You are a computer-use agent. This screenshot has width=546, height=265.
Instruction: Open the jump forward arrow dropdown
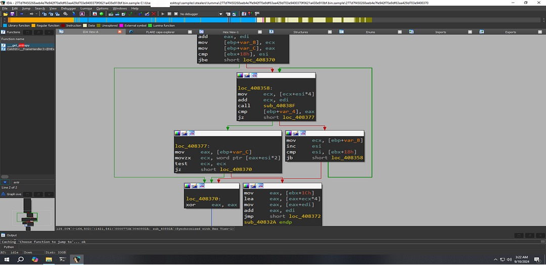(x=36, y=14)
